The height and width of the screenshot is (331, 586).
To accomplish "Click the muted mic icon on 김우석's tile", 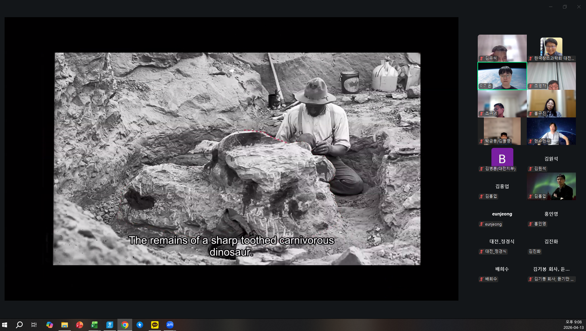I will (x=482, y=58).
